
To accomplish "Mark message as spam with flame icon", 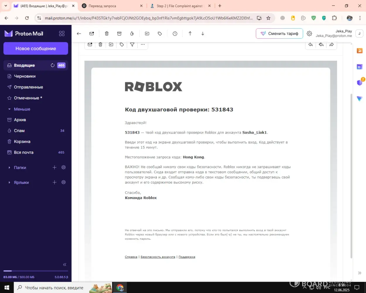I will click(x=132, y=34).
